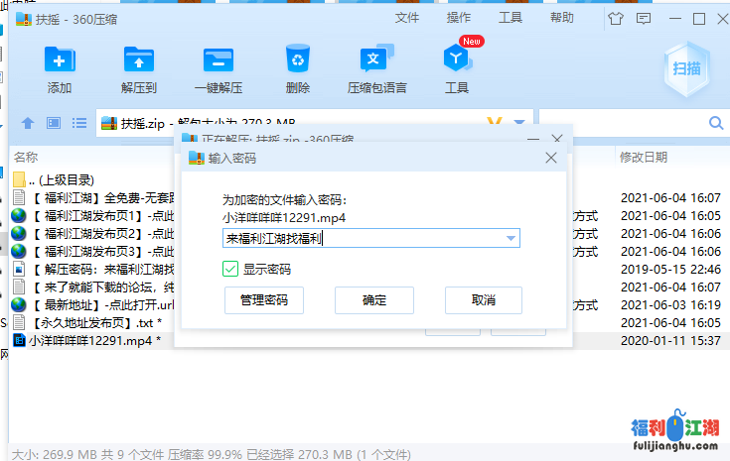Open the 文件 menu
This screenshot has width=730, height=461.
(407, 18)
